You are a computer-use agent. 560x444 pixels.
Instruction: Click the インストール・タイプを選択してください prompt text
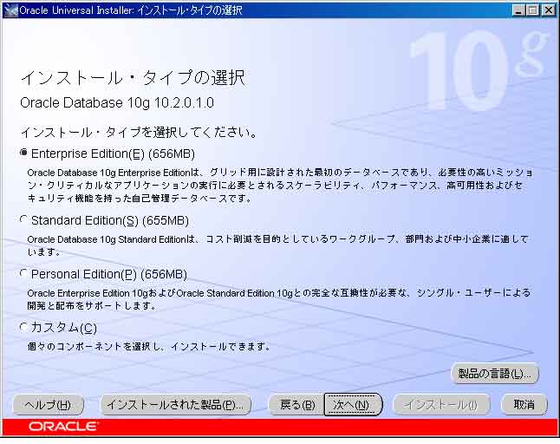(x=139, y=133)
